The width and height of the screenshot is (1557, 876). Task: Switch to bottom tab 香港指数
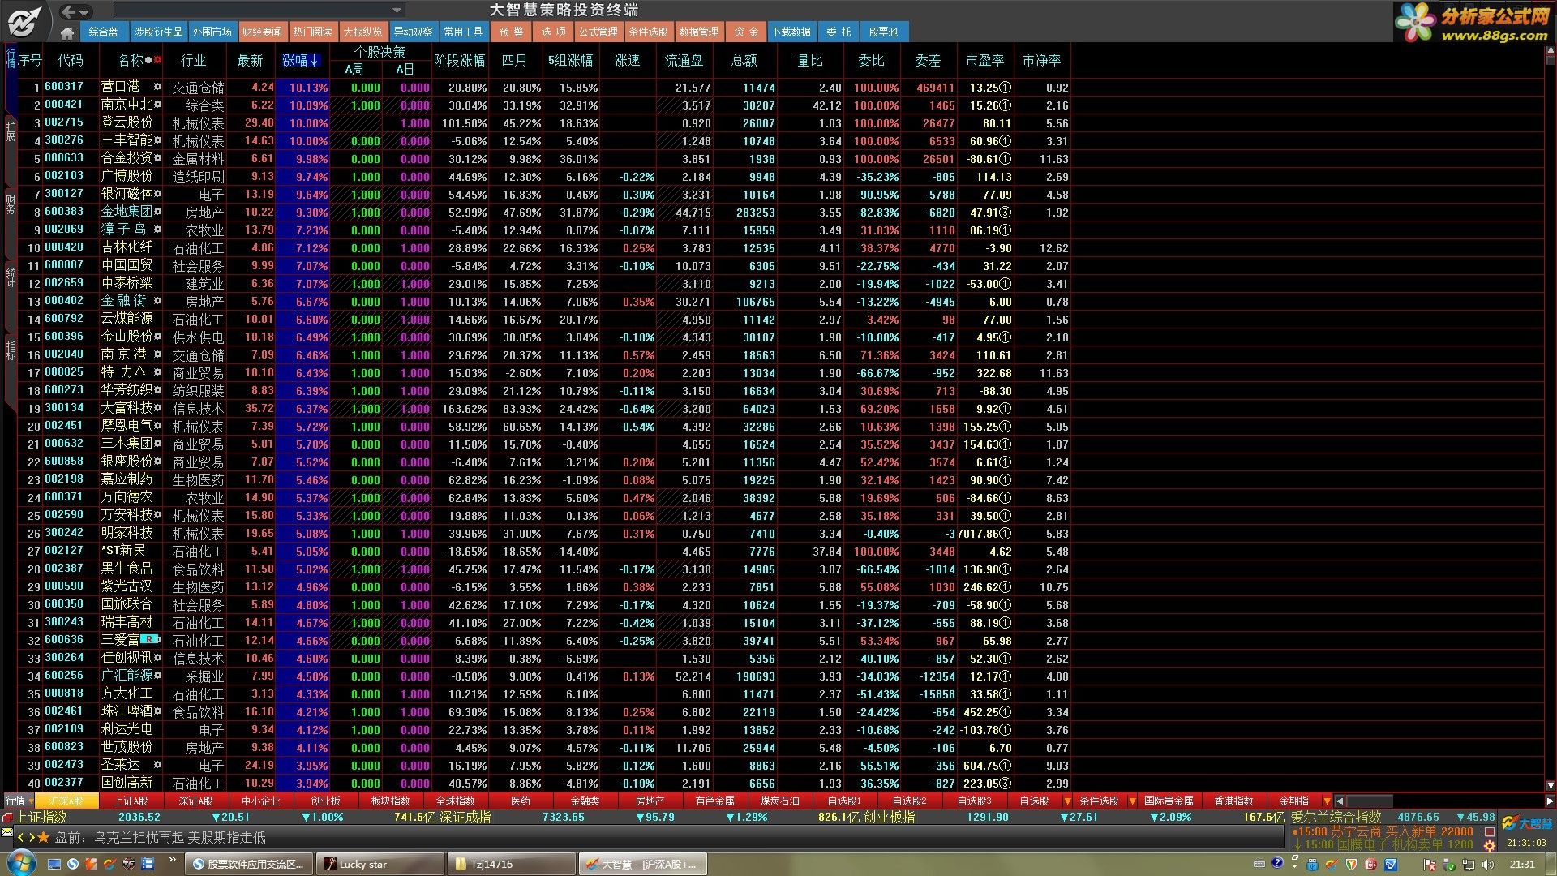[x=1233, y=801]
